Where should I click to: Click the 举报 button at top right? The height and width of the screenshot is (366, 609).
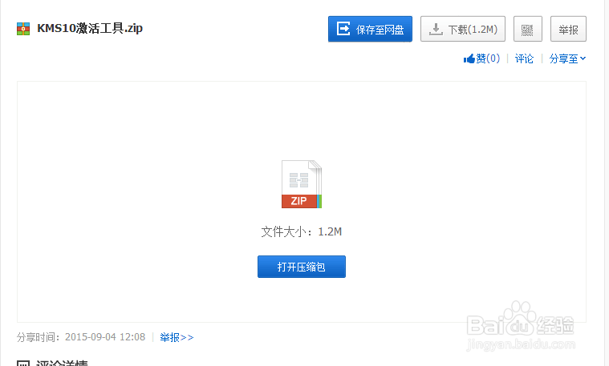click(568, 29)
